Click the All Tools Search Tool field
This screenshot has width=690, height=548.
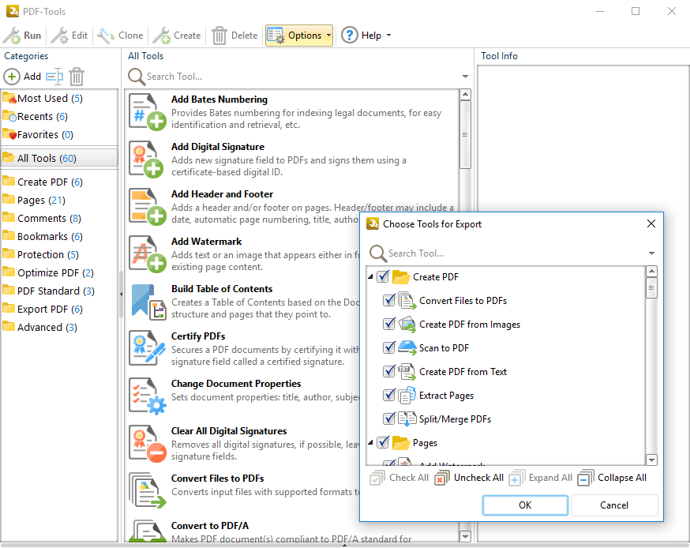click(302, 77)
